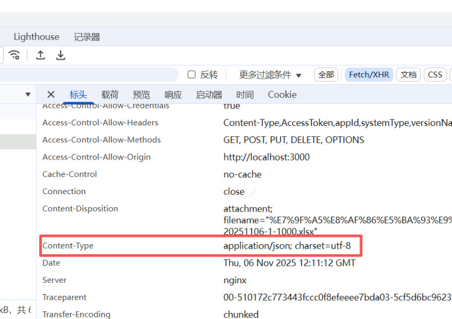Select the nginx value

point(235,280)
